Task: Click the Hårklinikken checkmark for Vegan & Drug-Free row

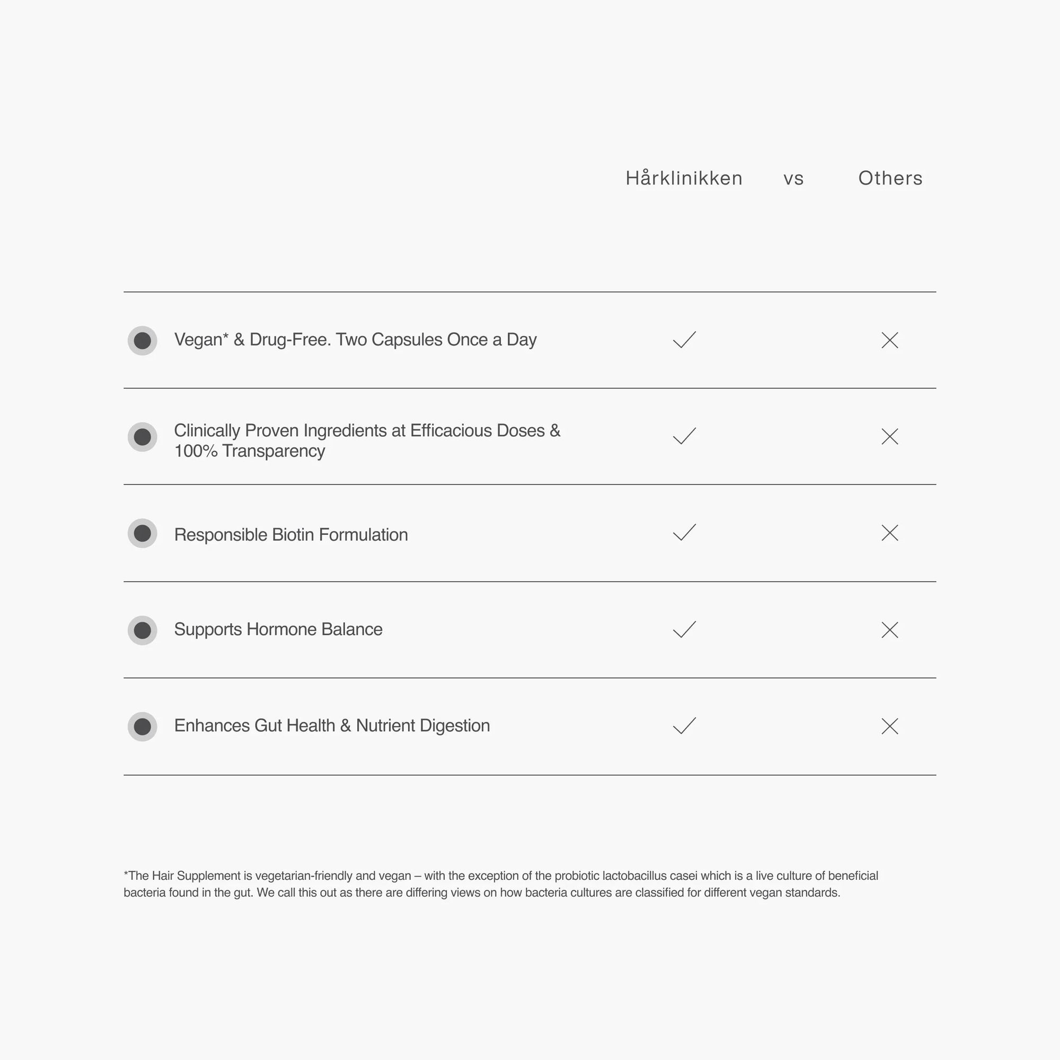Action: pos(684,340)
